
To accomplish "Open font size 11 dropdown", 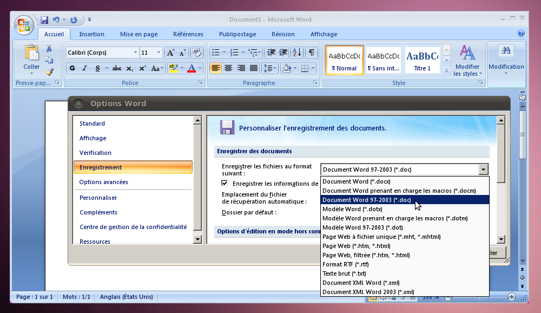I will click(159, 53).
